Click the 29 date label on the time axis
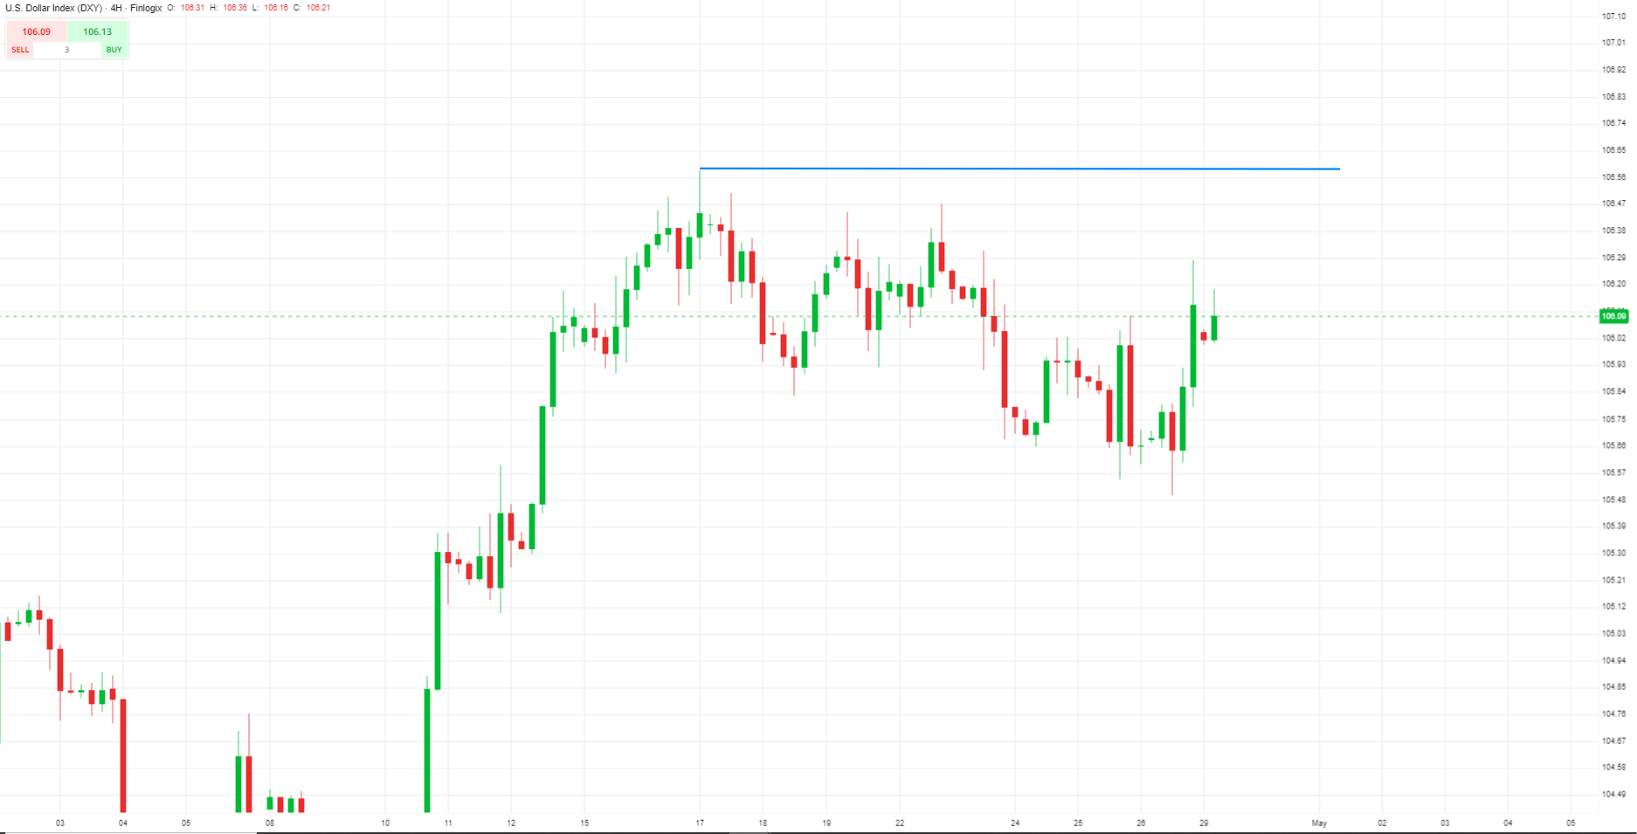Image resolution: width=1637 pixels, height=834 pixels. pos(1205,823)
